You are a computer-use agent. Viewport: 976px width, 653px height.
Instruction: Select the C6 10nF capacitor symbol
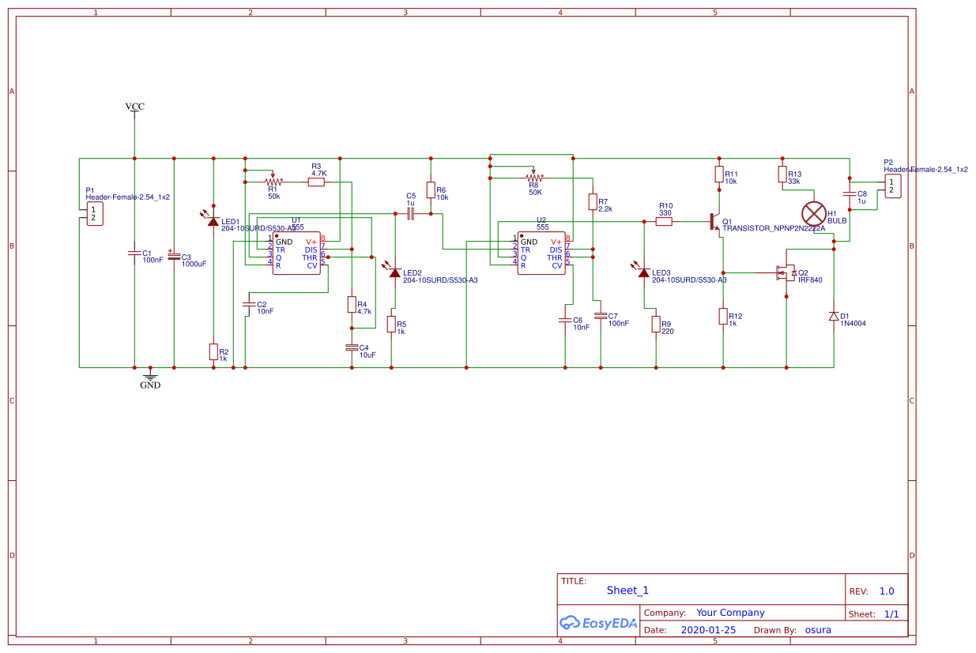(565, 320)
